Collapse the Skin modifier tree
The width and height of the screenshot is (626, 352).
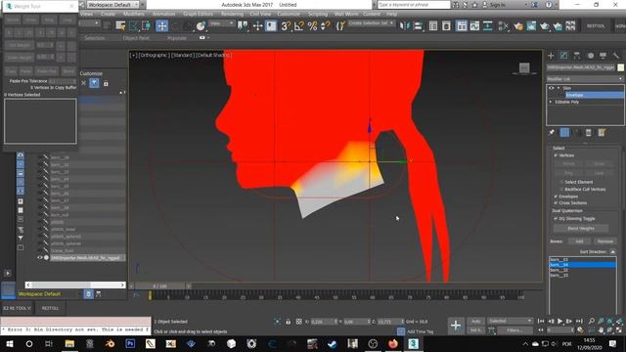click(x=559, y=88)
